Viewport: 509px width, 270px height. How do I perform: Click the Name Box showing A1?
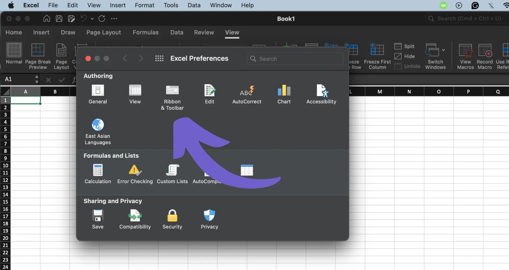pyautogui.click(x=19, y=79)
